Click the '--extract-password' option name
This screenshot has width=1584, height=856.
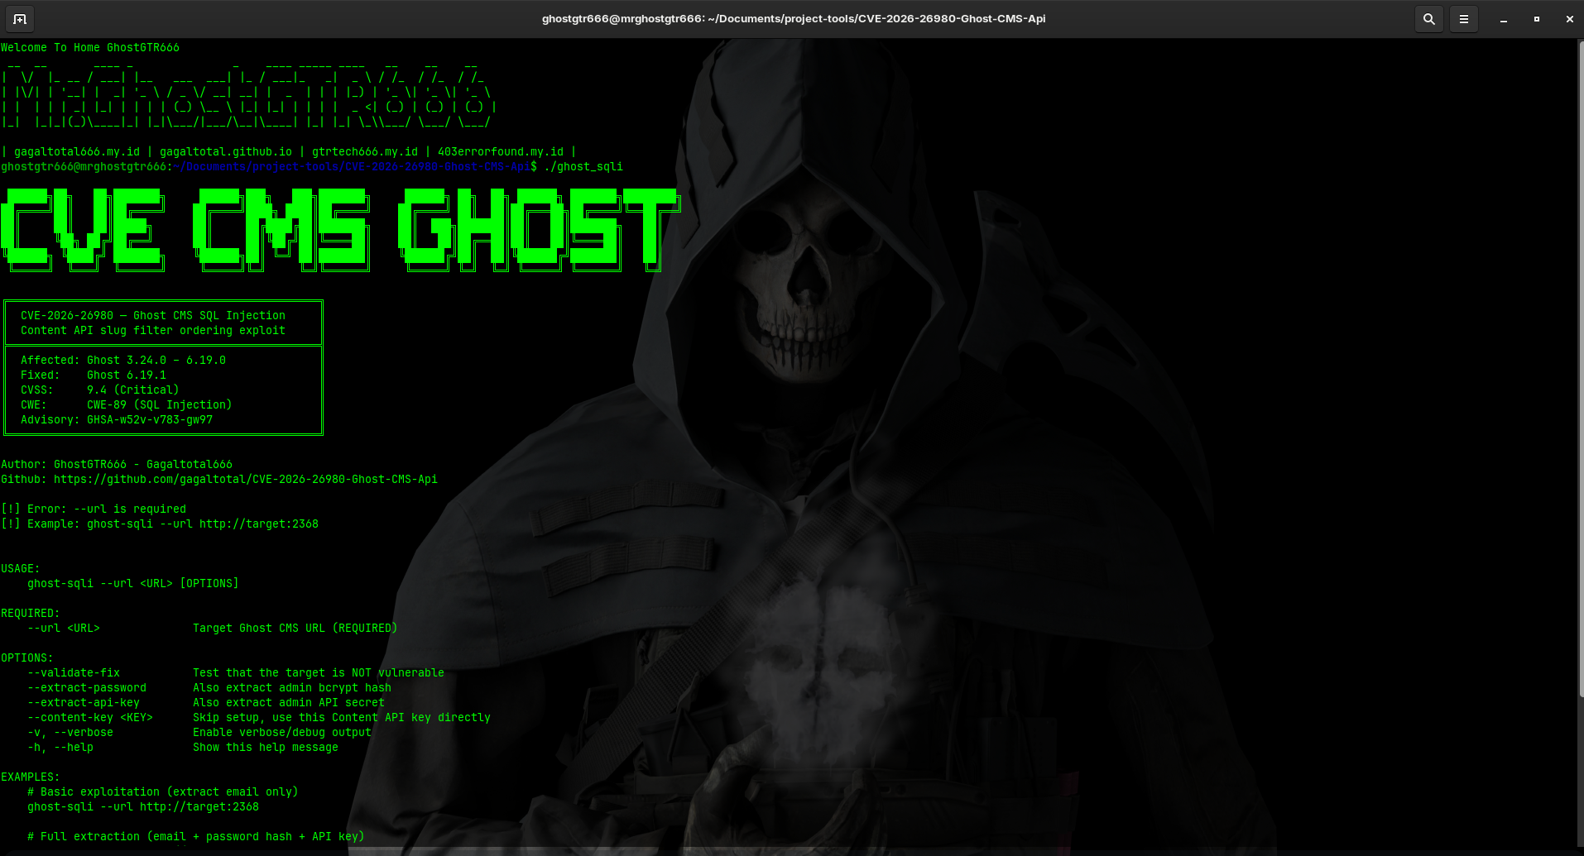[87, 688]
